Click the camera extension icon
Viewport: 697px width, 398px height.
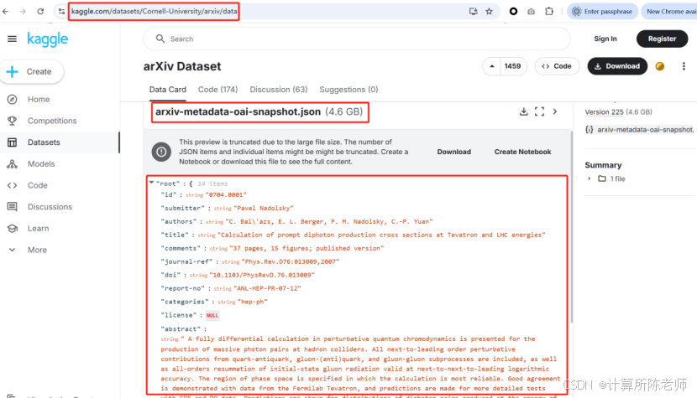click(x=532, y=12)
